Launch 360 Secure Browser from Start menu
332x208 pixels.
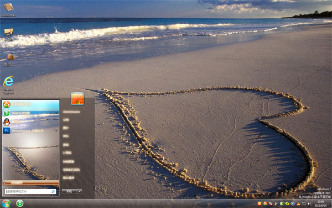(30, 113)
